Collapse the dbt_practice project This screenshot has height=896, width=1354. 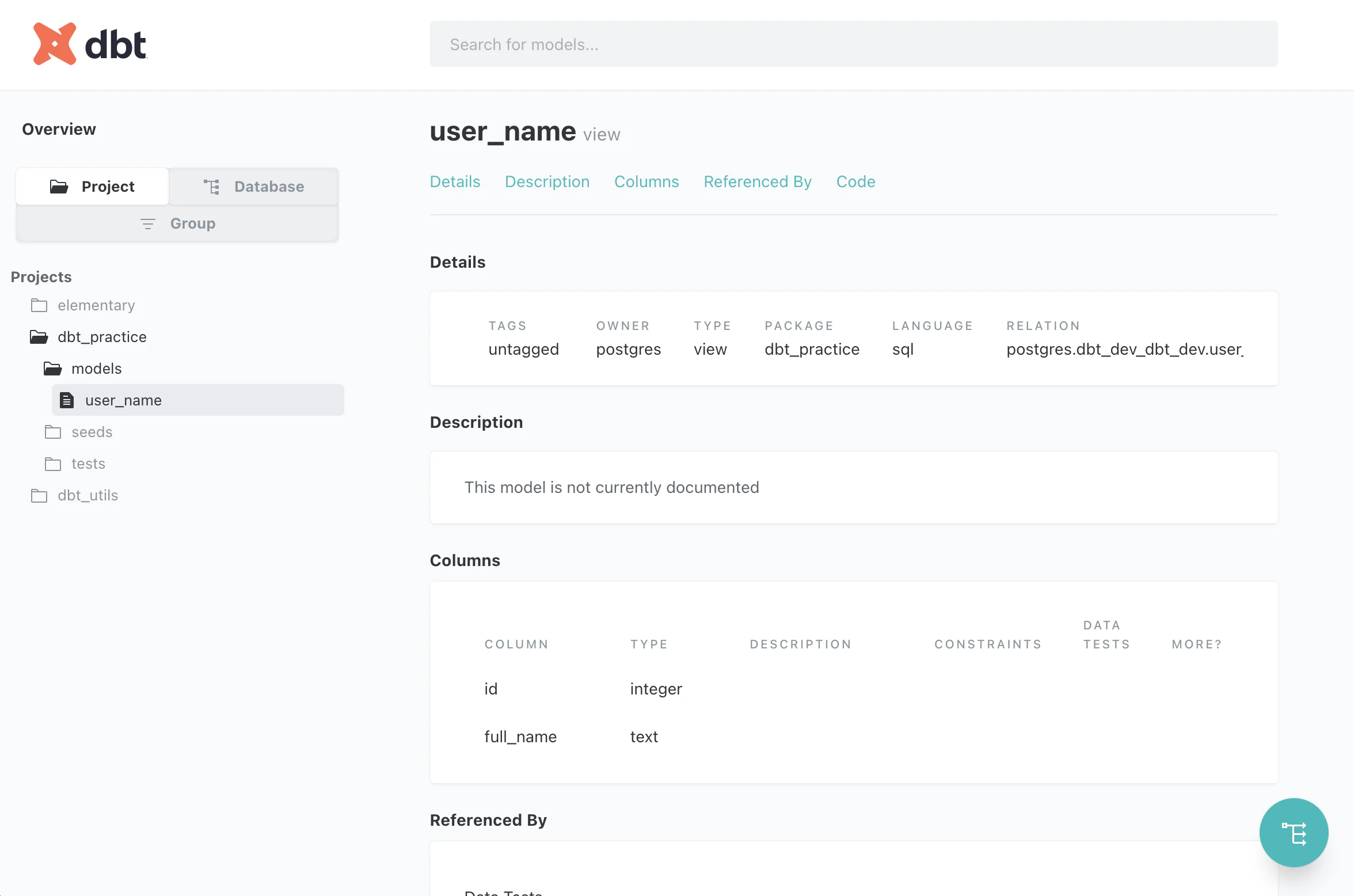click(x=102, y=337)
